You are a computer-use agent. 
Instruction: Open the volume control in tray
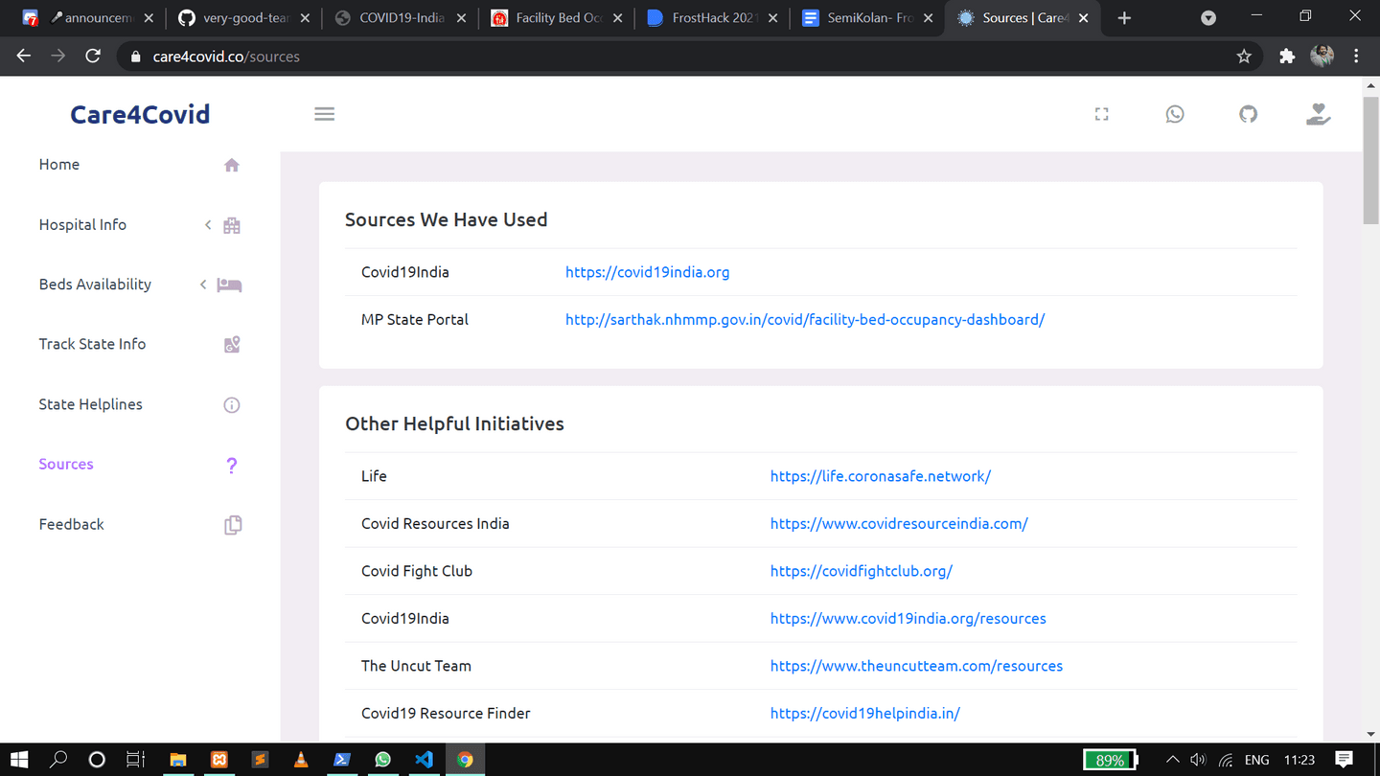click(x=1198, y=760)
